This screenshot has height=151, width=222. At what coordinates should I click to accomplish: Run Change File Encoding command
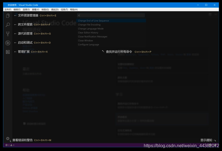[x=111, y=24]
